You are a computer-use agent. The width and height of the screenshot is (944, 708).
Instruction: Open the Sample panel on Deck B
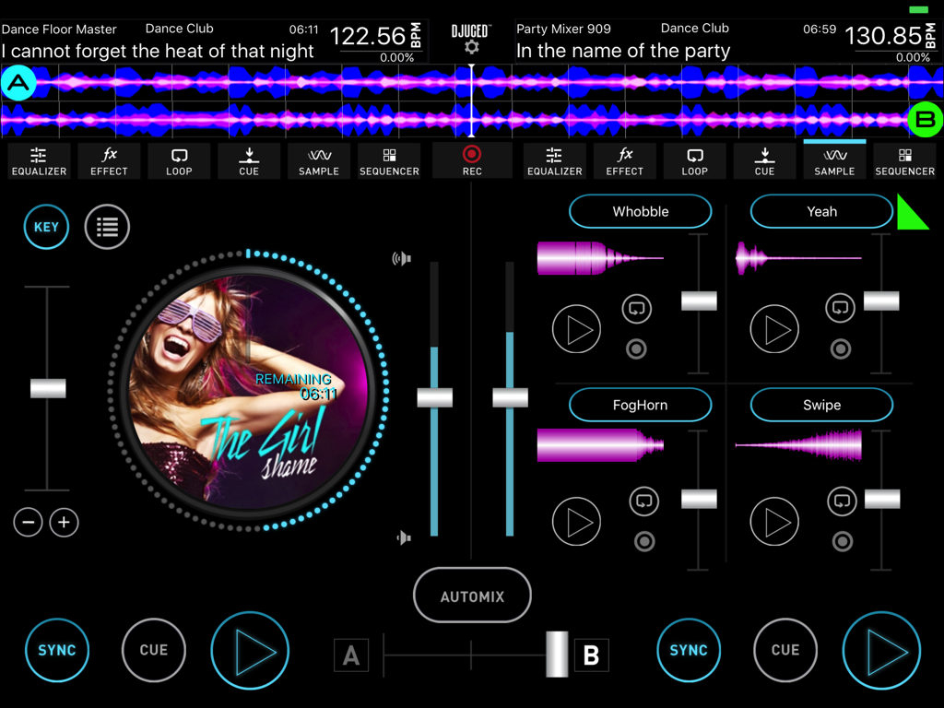834,161
